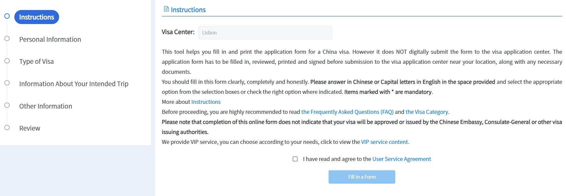Screen dimensions: 566x196
Task: Open the More about Instructions link
Action: click(x=206, y=102)
